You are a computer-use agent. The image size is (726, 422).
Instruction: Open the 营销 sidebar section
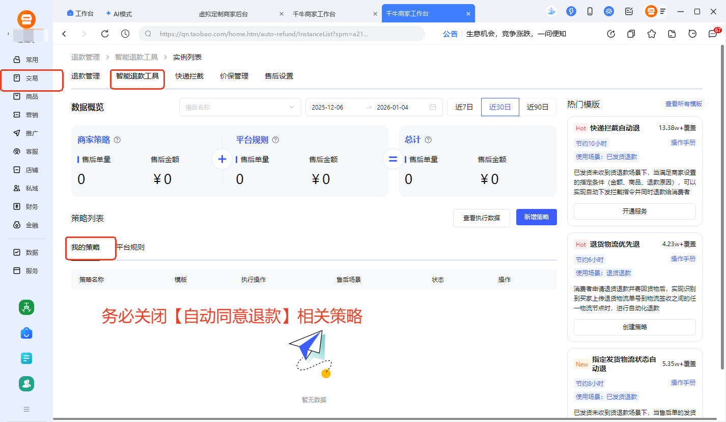click(x=26, y=115)
